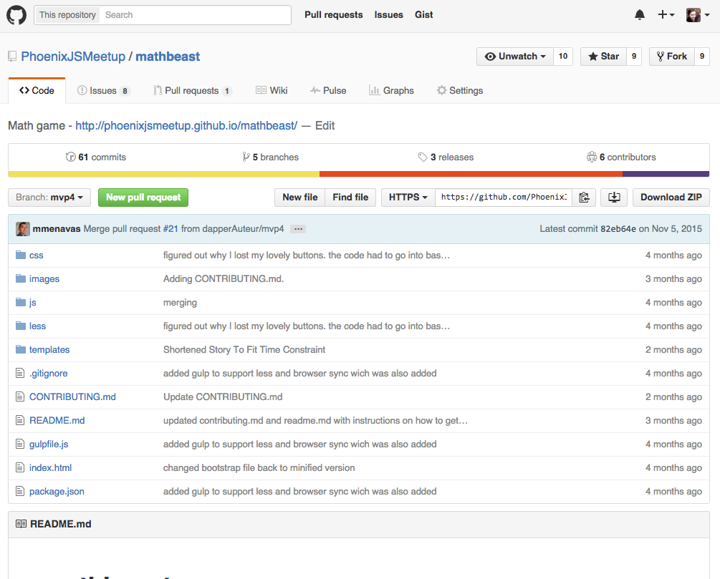Open the Graphs tab

tap(391, 90)
